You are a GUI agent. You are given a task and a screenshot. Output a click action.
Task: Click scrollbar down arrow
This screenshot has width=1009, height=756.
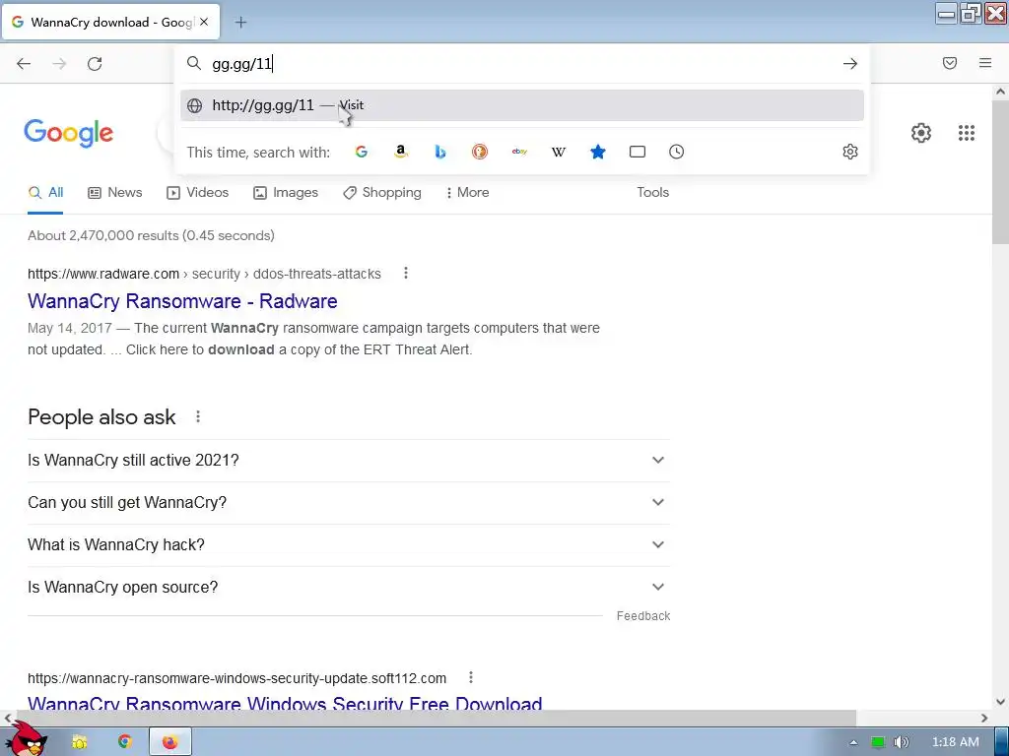pyautogui.click(x=1000, y=702)
